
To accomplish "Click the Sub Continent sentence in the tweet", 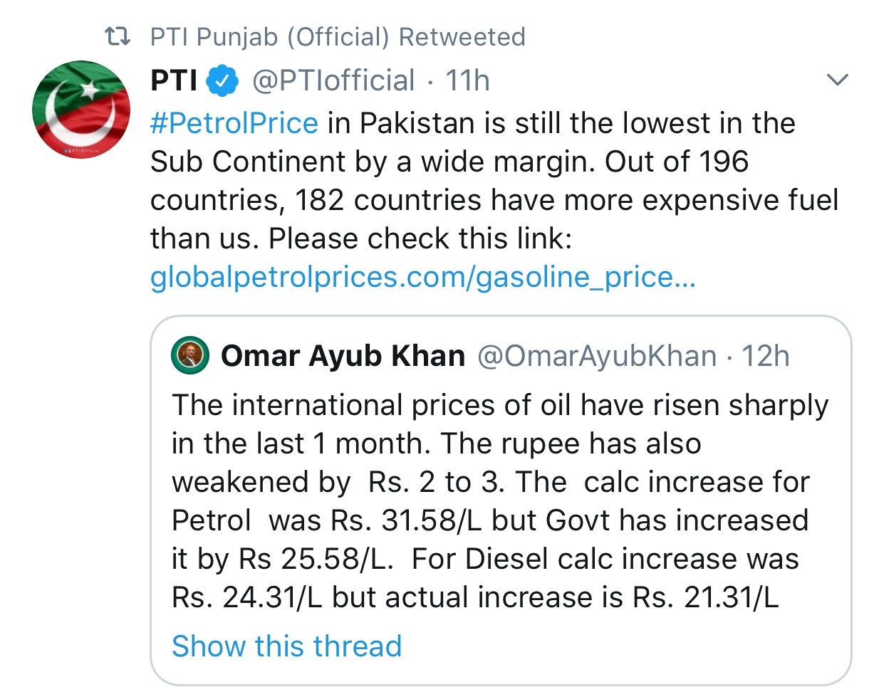I will click(473, 142).
